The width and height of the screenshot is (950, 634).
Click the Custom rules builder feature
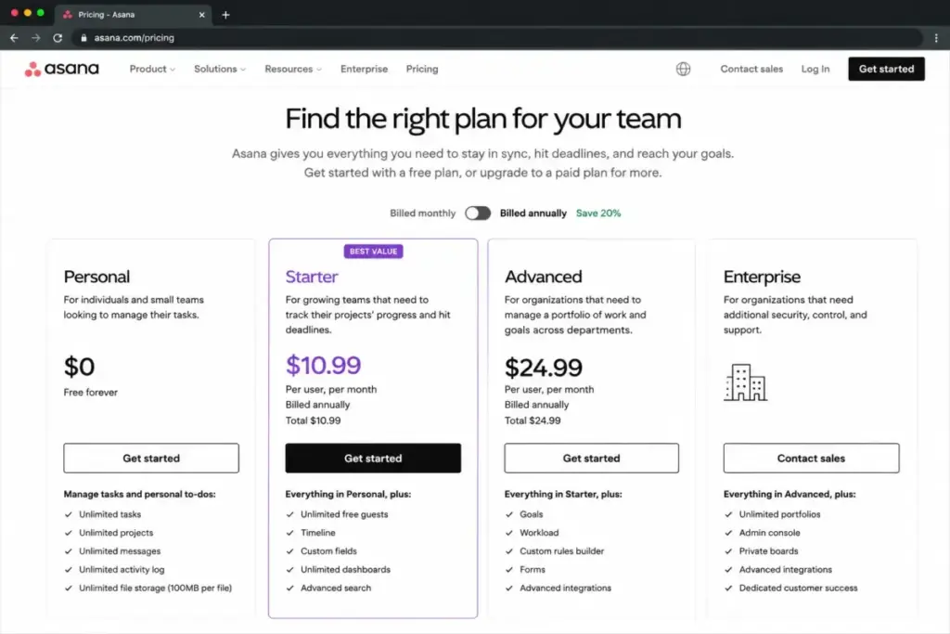point(561,551)
